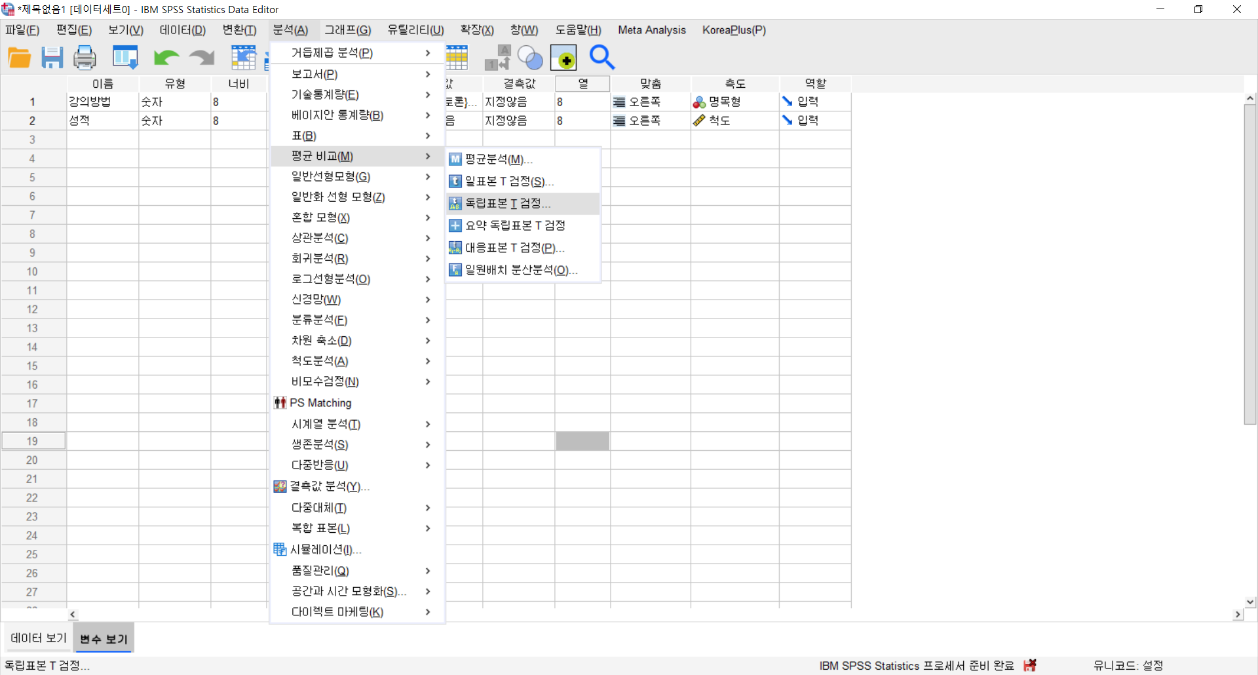Click the open folder toolbar icon

[20, 58]
